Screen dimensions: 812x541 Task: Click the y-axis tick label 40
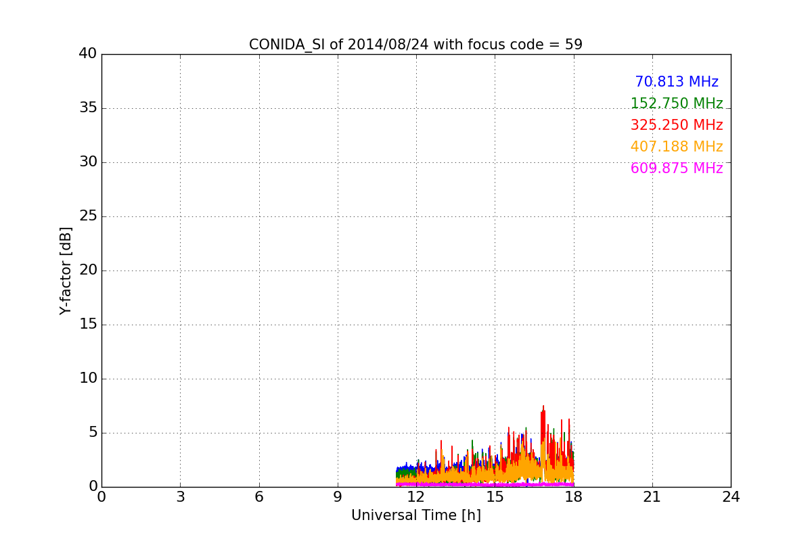(88, 54)
